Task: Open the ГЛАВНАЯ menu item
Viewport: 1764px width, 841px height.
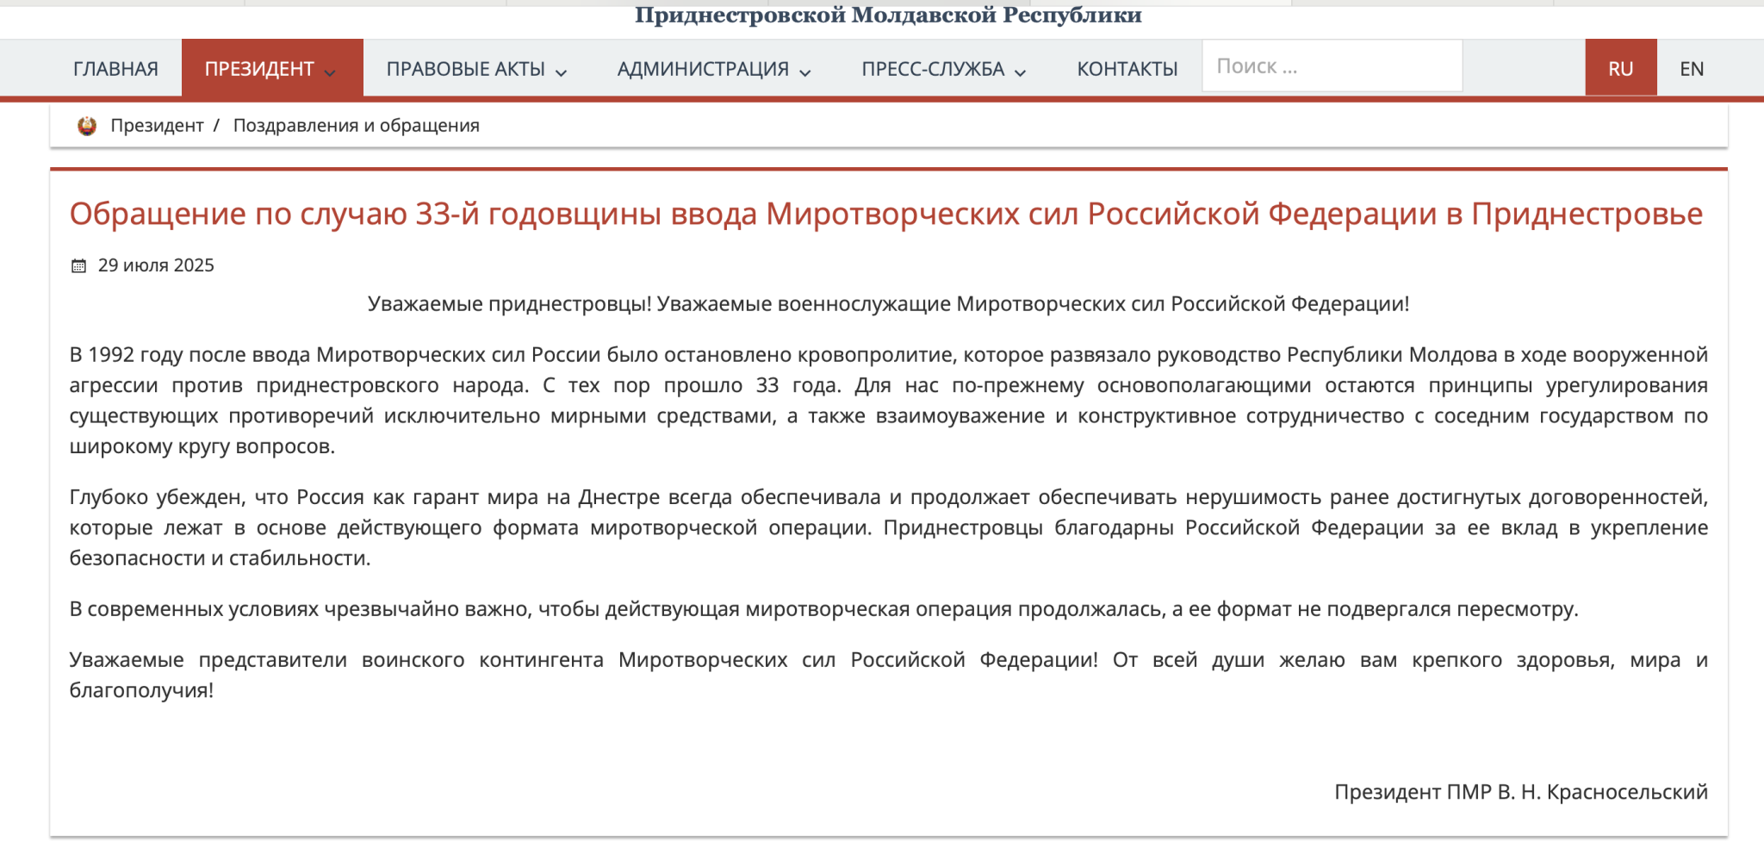Action: click(115, 69)
